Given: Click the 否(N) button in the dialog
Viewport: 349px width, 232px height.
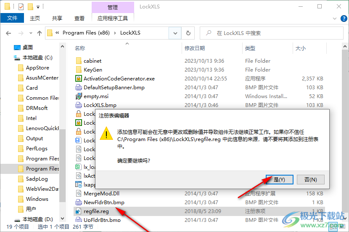Looking at the screenshot, I should [311, 180].
